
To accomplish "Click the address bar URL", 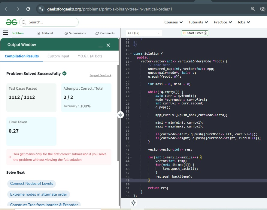I will (x=110, y=9).
